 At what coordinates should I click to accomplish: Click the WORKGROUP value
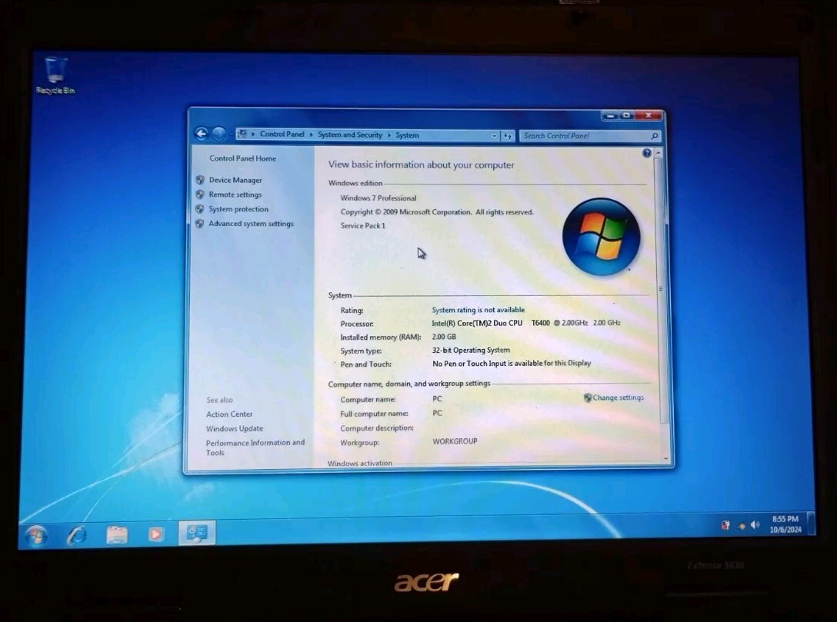click(455, 441)
